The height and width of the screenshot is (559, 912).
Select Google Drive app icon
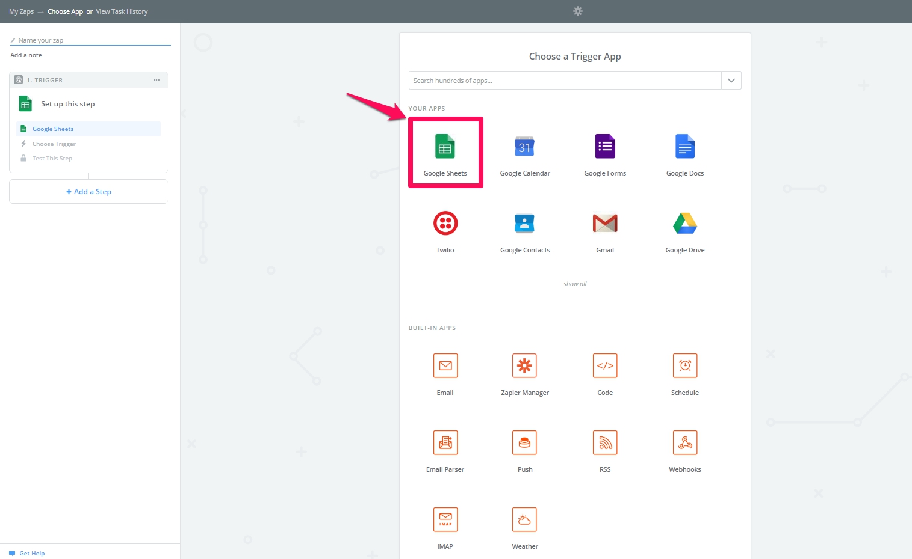coord(684,224)
